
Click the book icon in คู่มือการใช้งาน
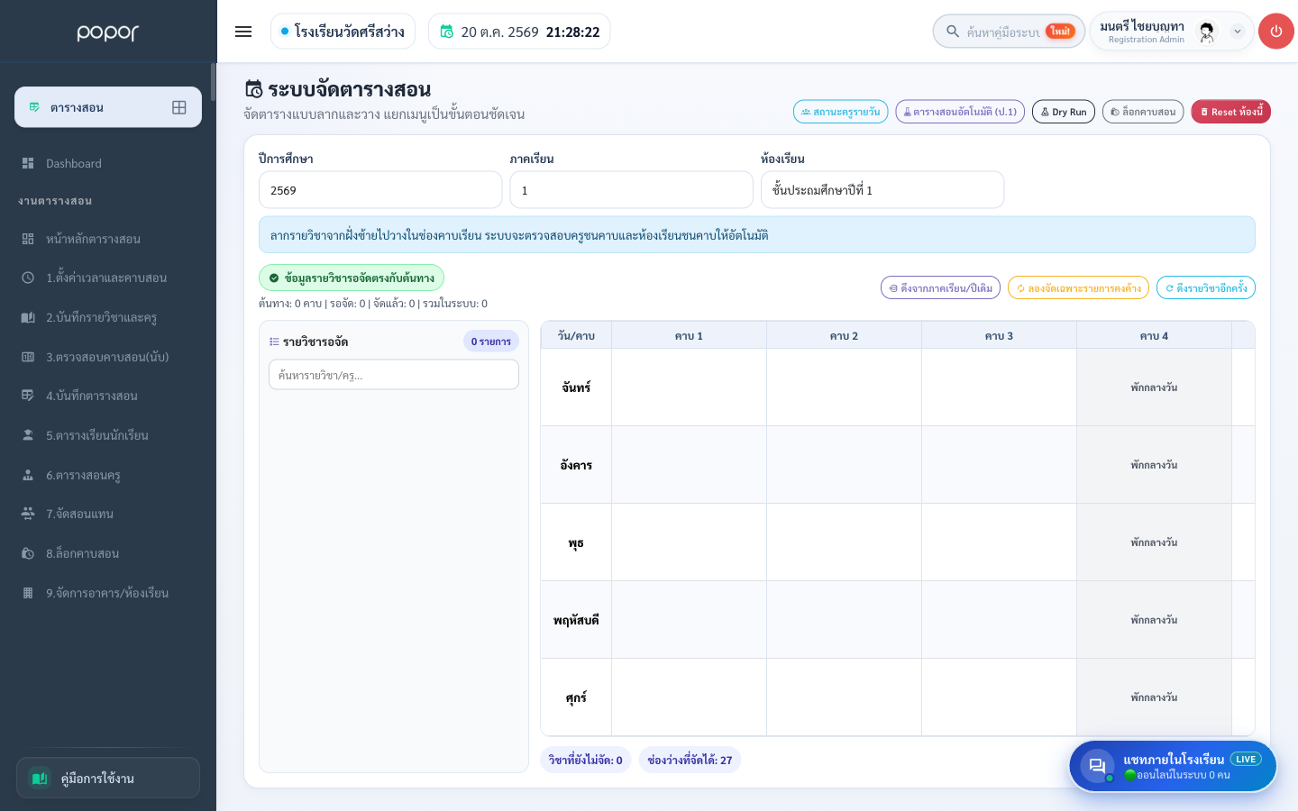pos(40,778)
